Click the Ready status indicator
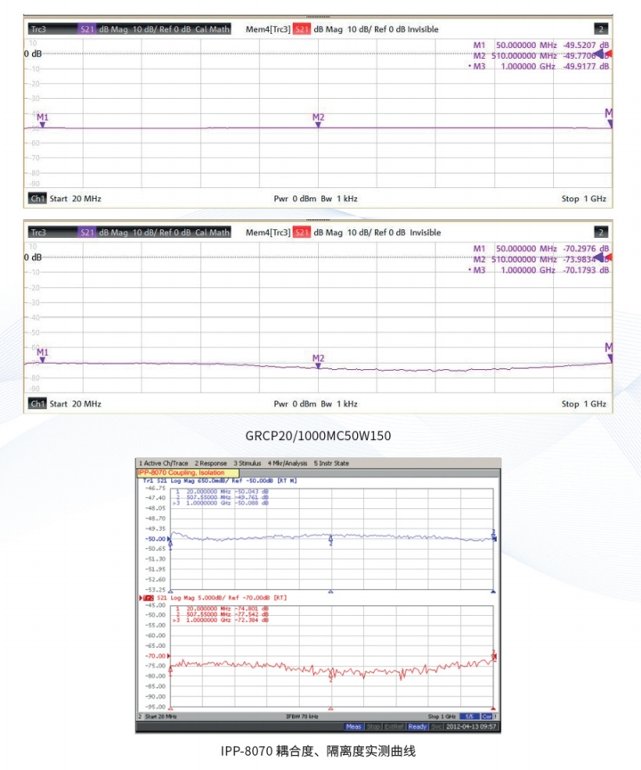The image size is (641, 770). tap(417, 726)
